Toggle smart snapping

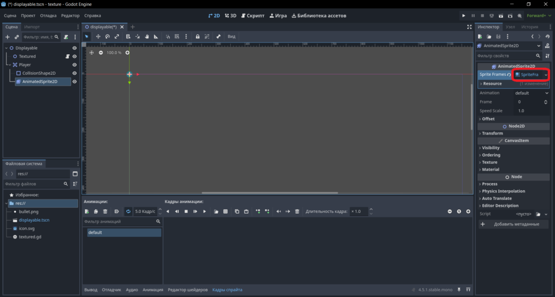click(x=167, y=36)
